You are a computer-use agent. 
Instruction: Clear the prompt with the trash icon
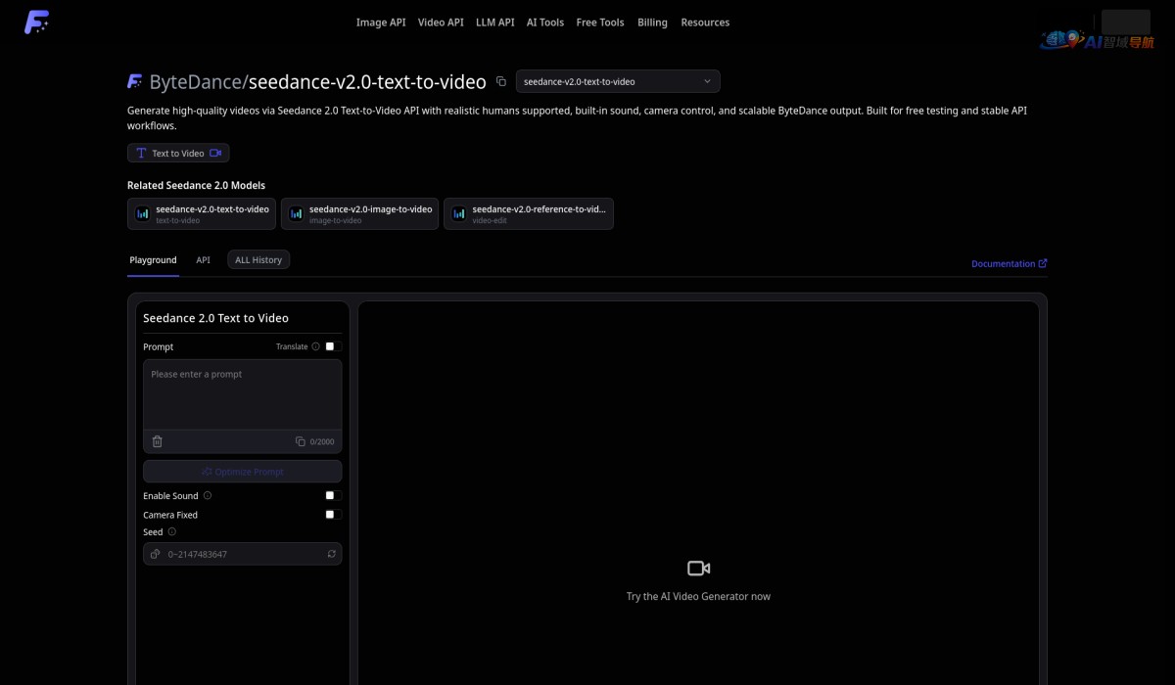click(x=158, y=441)
